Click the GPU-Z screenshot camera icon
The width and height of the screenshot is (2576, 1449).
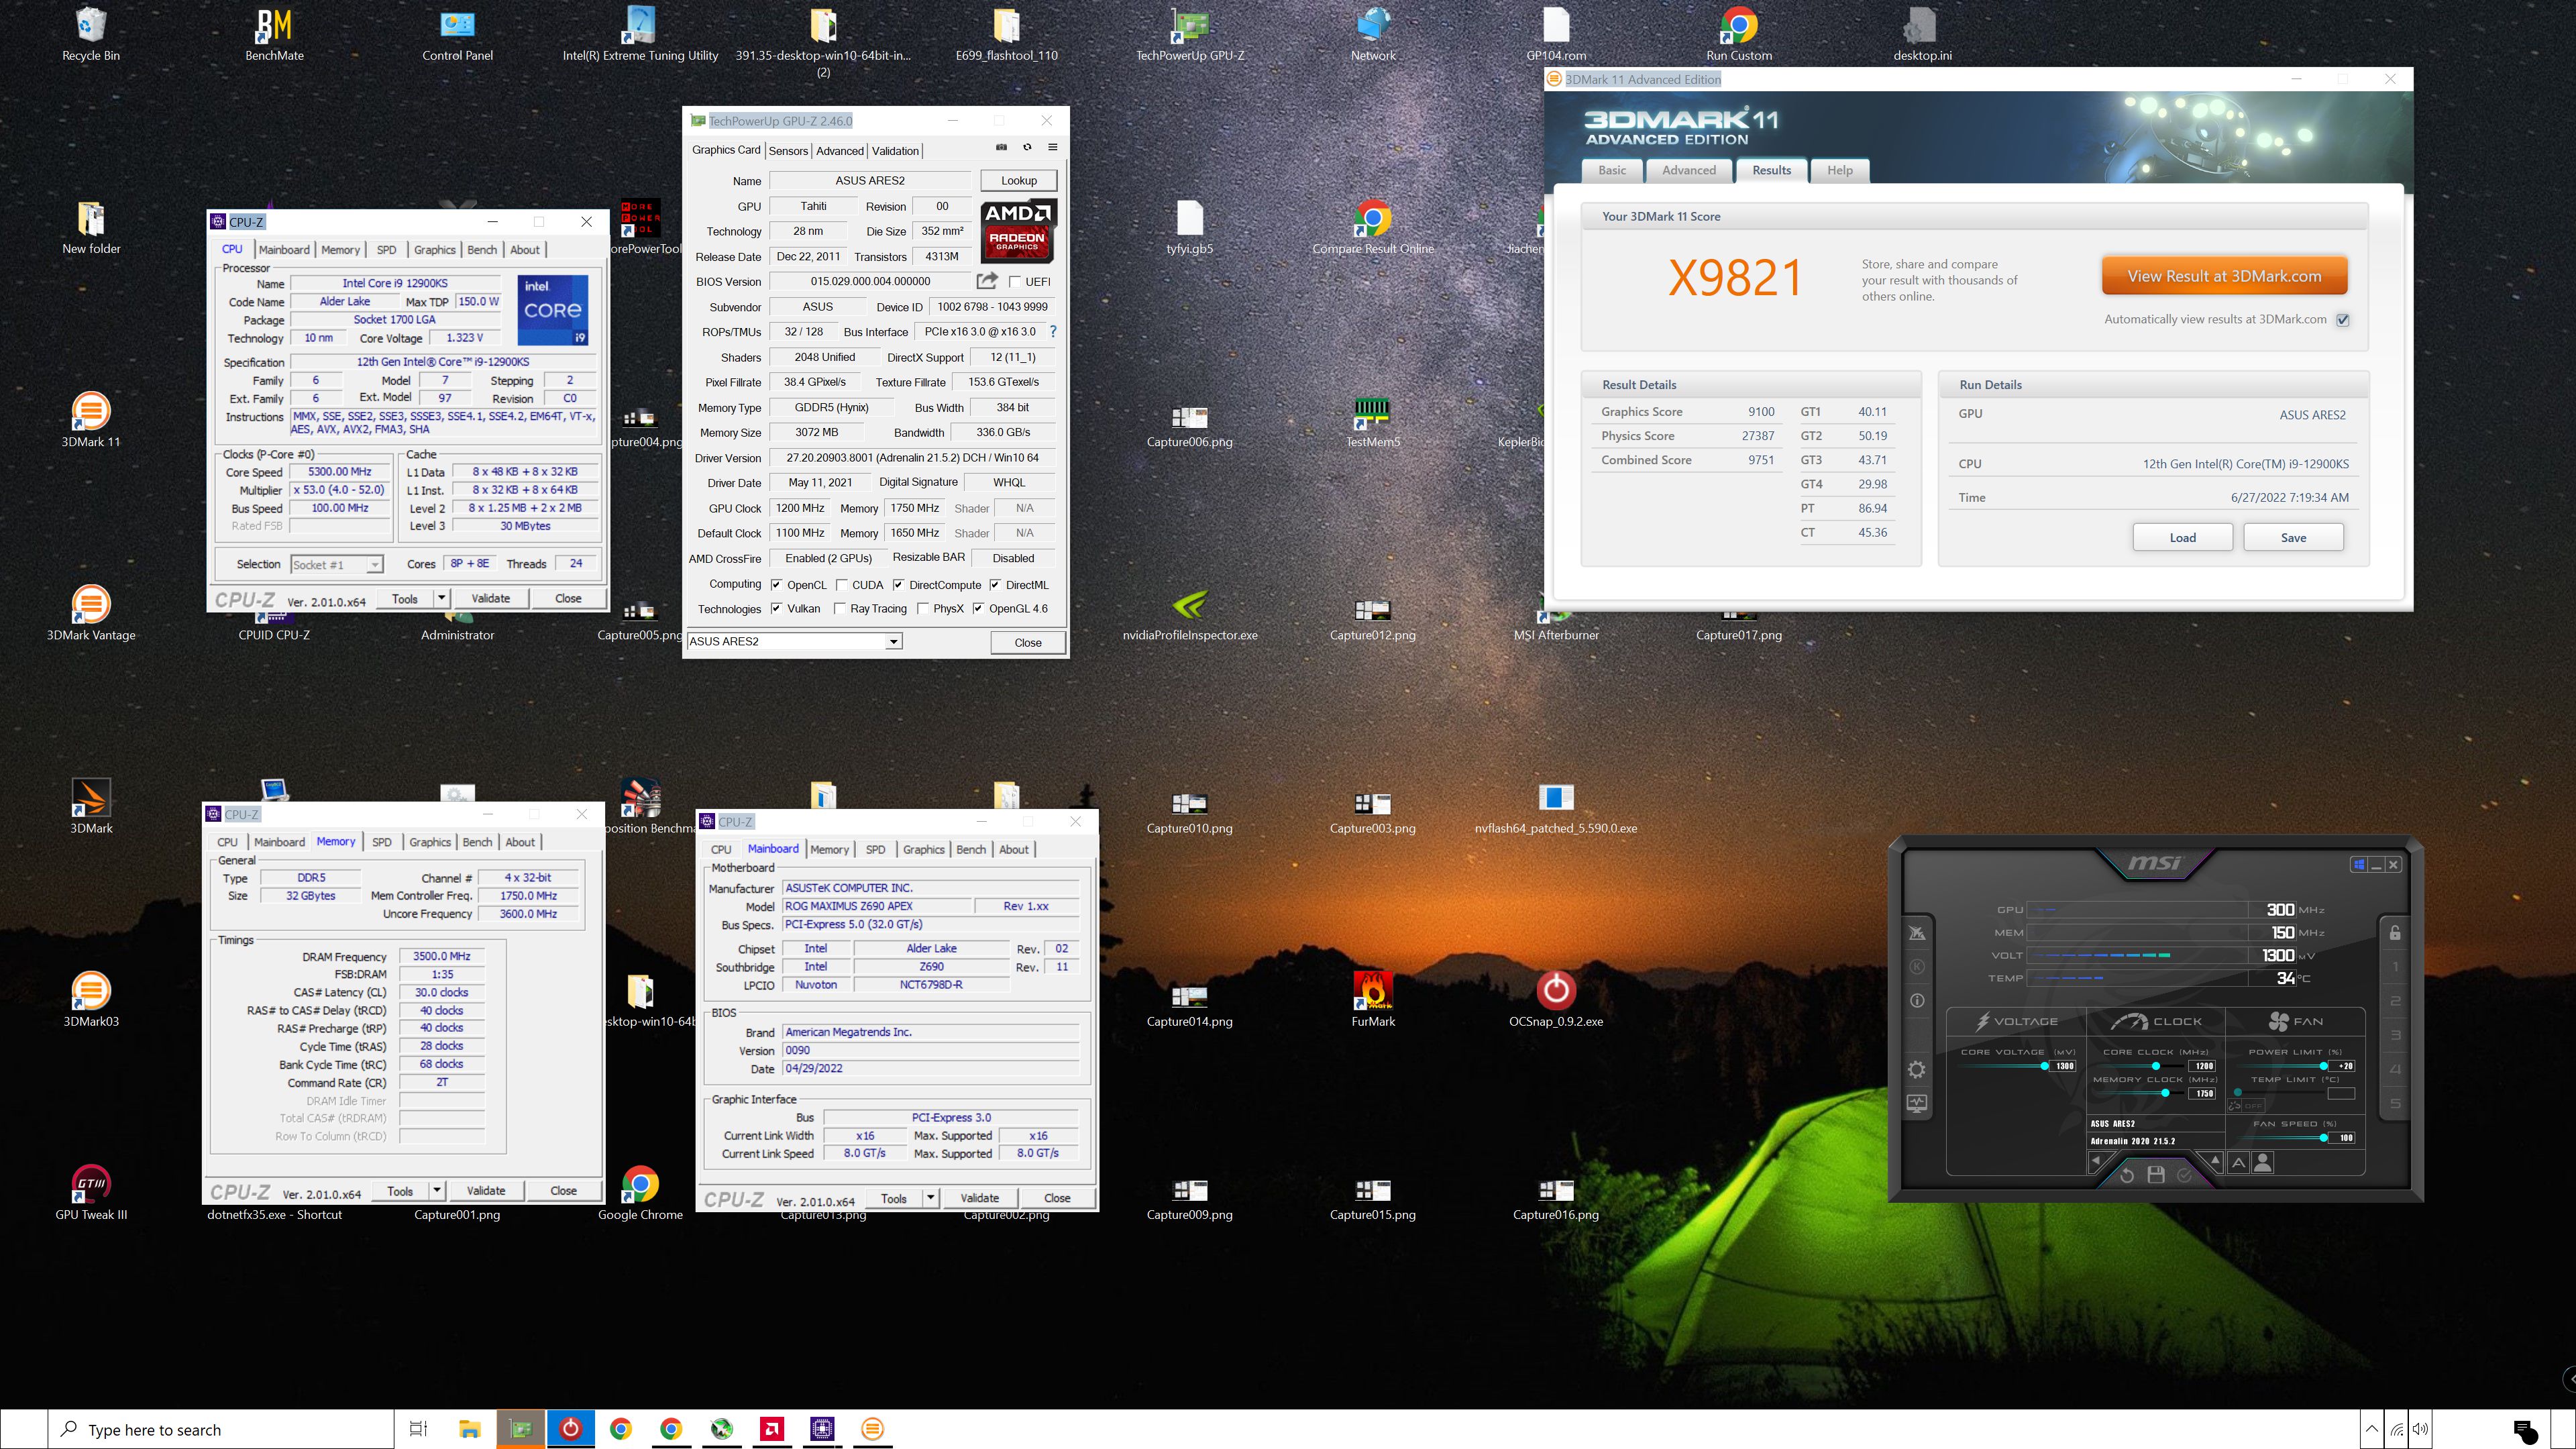(x=1001, y=147)
